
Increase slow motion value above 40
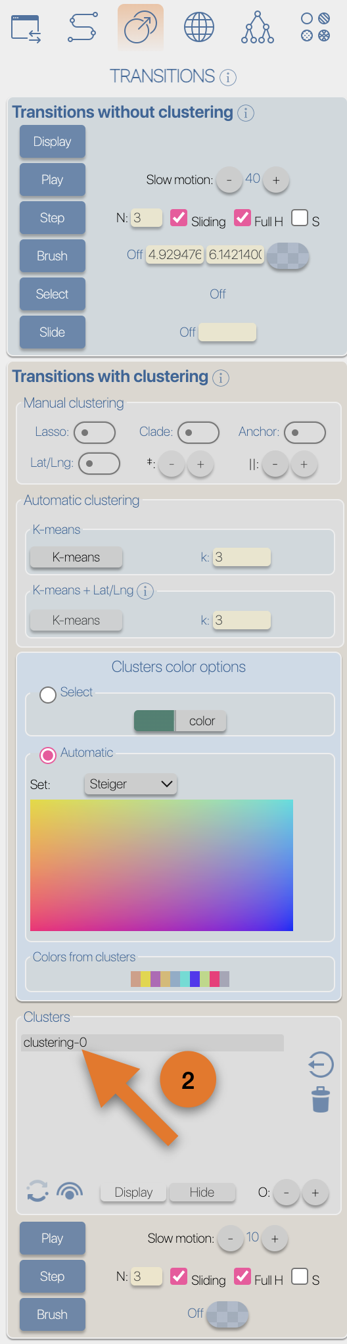276,180
